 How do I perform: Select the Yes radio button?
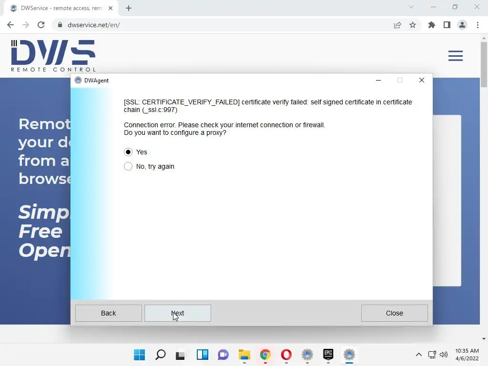(128, 152)
